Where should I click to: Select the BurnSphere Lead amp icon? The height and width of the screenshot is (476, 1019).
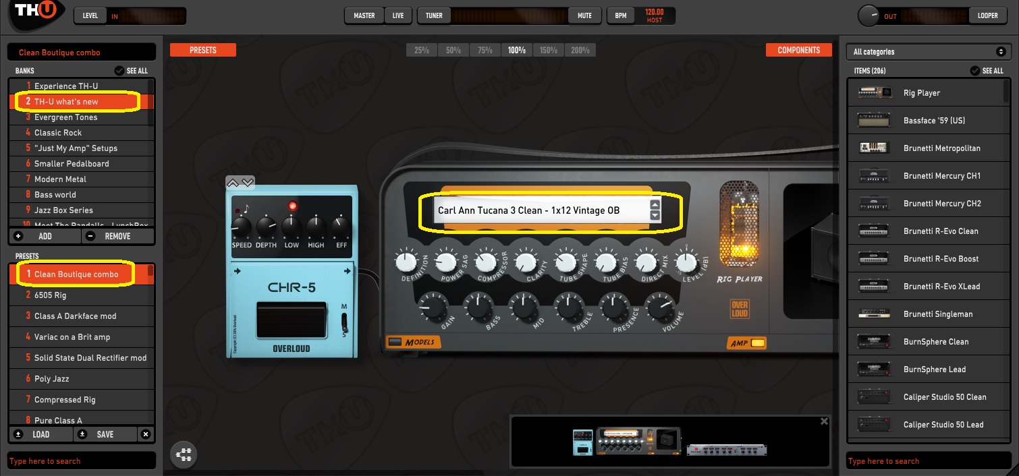875,369
